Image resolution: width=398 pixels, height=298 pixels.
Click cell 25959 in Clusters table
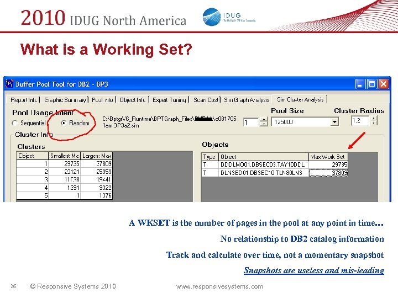(96, 172)
